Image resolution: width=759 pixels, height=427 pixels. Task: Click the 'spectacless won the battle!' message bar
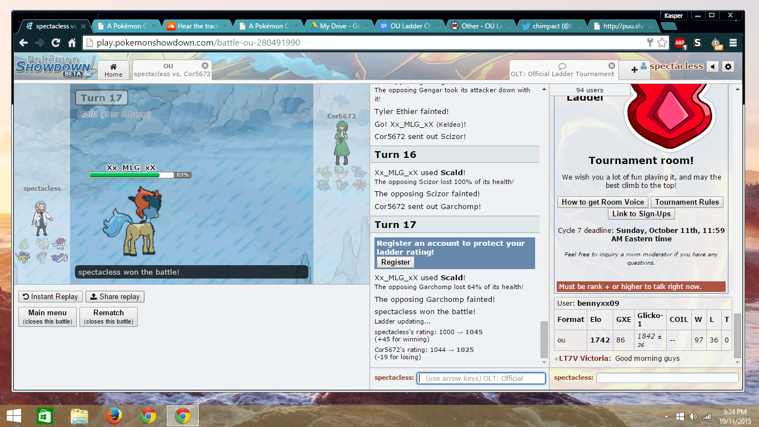point(192,272)
